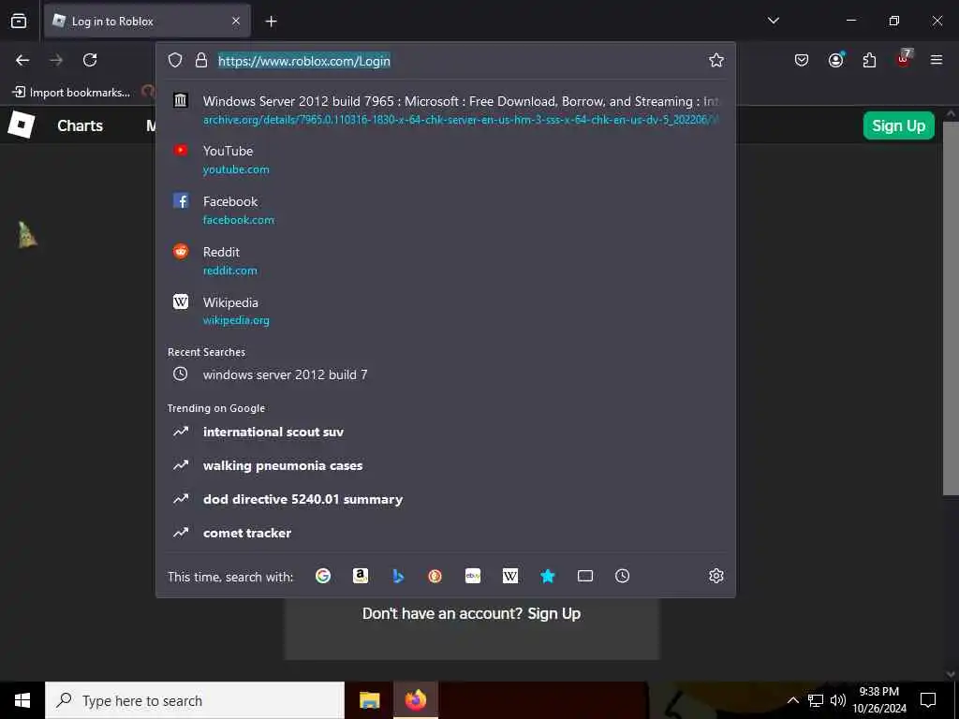Select the Facebook suggestion
The height and width of the screenshot is (719, 959).
pos(445,211)
